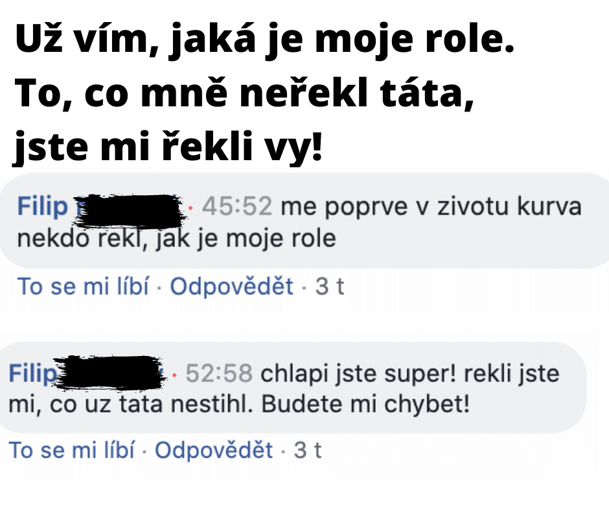Click the blacked-out surname in the first comment
The image size is (609, 511).
(128, 211)
